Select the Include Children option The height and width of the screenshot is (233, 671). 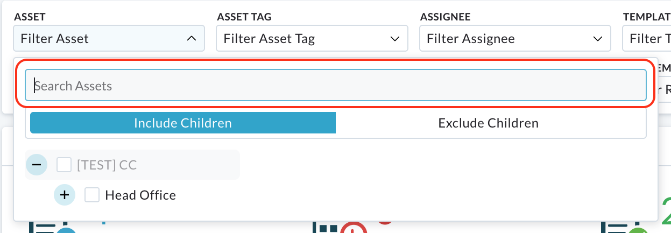(x=183, y=123)
